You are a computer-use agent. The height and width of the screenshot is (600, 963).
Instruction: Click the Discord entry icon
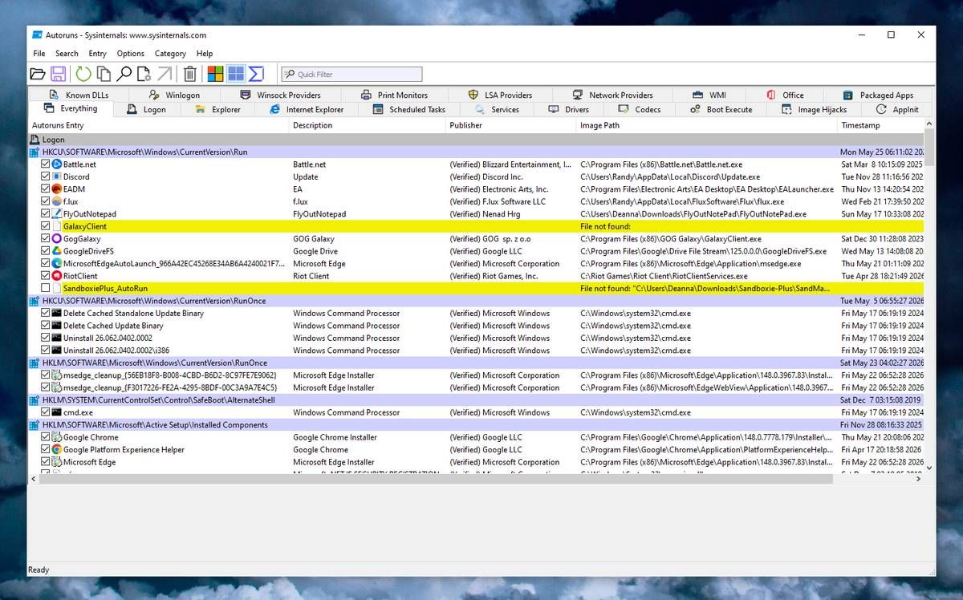[57, 176]
